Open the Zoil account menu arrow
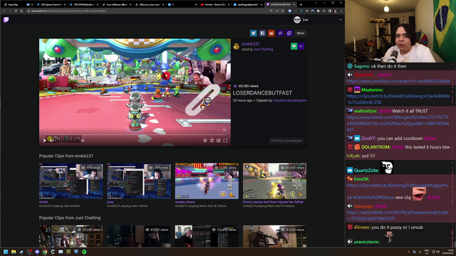Screen dimensions: 456x256 click(x=341, y=20)
